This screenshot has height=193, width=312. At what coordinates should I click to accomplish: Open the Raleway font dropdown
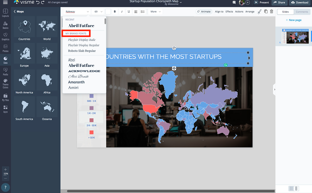click(x=76, y=11)
